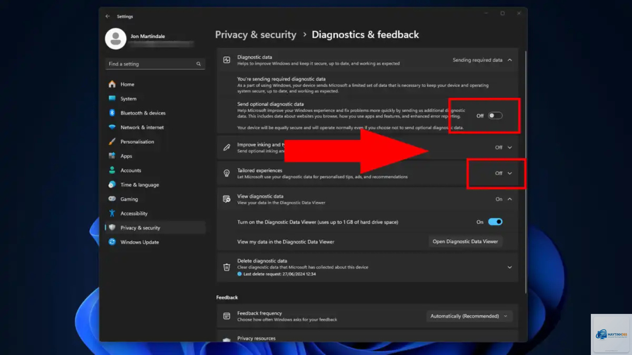The height and width of the screenshot is (355, 632).
Task: Turn off the Diagnostic Data Viewer switch
Action: coord(495,222)
